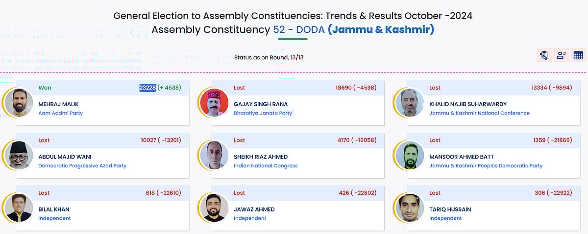Click the highlighted 23228 vote count
The image size is (588, 234).
[x=147, y=88]
